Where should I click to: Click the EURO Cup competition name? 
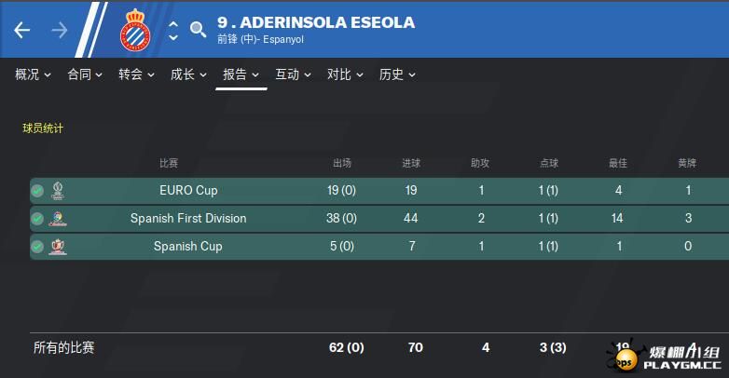pos(188,190)
